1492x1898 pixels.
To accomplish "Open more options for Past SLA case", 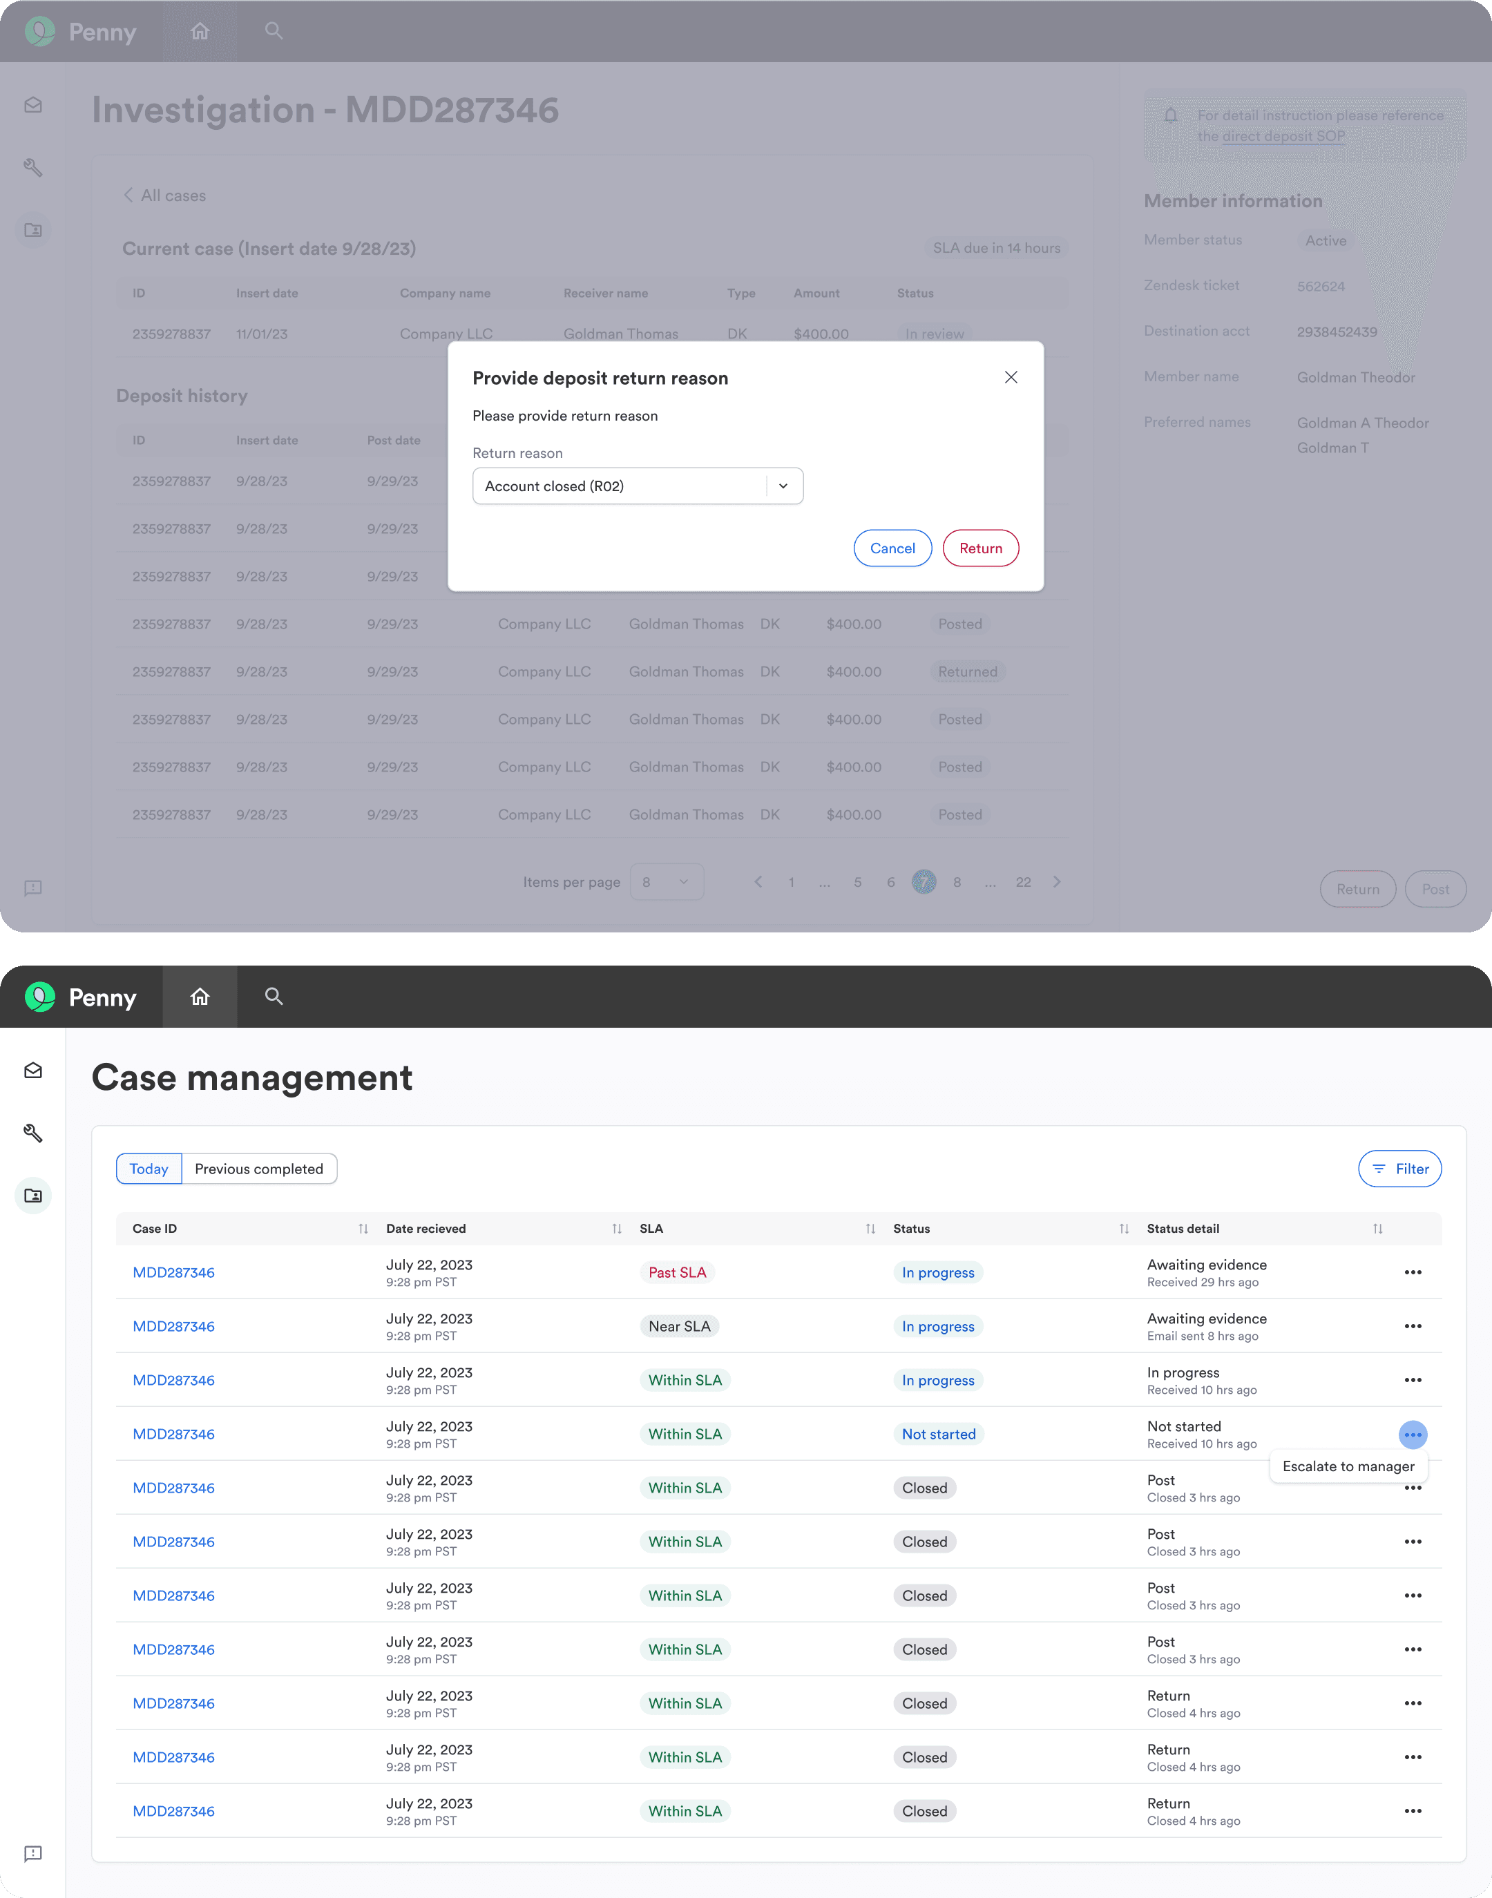I will (x=1413, y=1273).
